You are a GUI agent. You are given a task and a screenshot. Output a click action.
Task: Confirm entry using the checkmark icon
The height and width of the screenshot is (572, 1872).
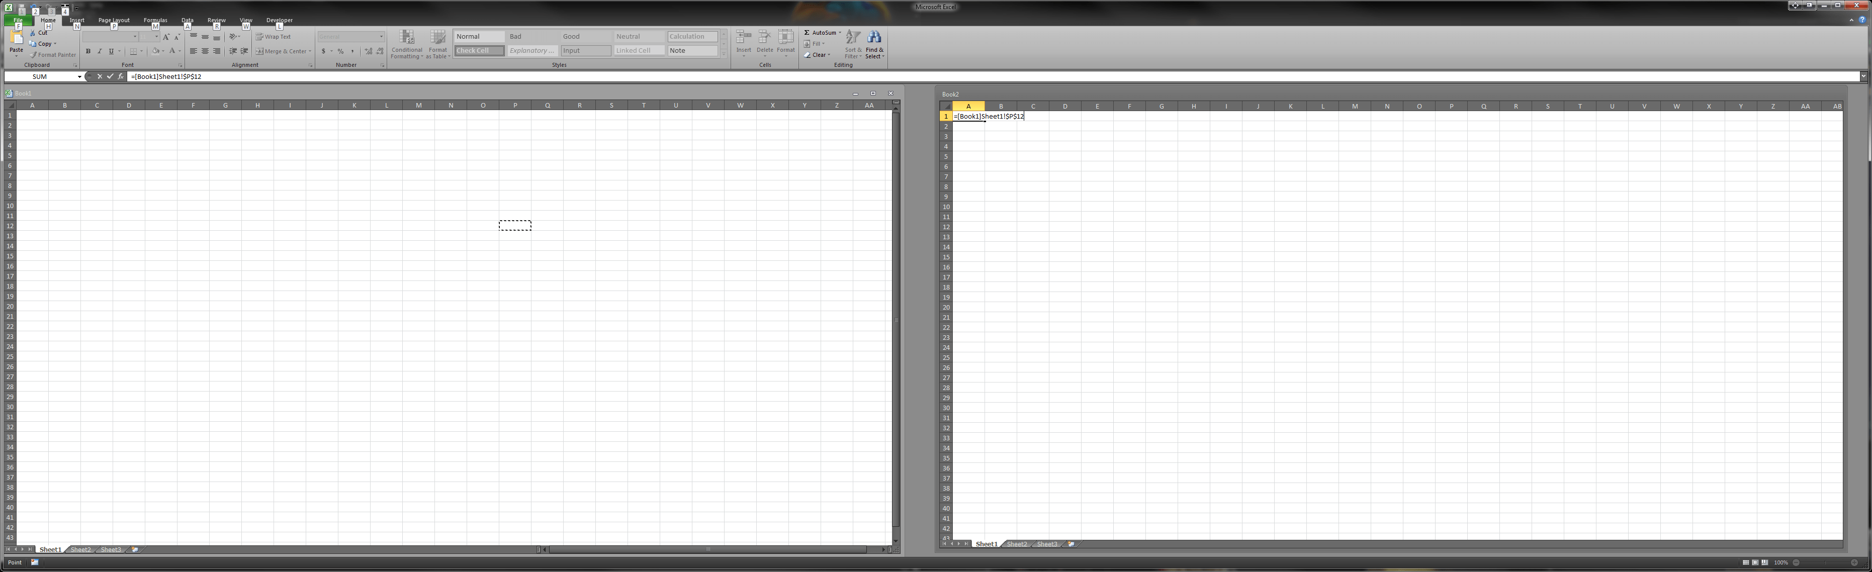coord(111,76)
